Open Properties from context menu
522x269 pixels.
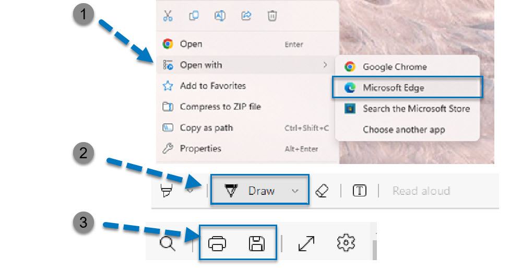click(247, 148)
